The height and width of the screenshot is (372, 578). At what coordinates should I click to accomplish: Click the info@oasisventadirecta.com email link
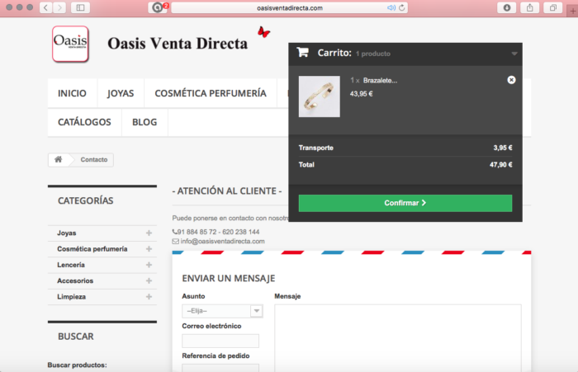(x=222, y=241)
